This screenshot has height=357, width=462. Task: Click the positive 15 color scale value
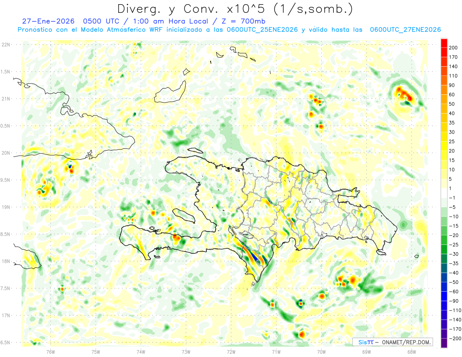(452, 160)
